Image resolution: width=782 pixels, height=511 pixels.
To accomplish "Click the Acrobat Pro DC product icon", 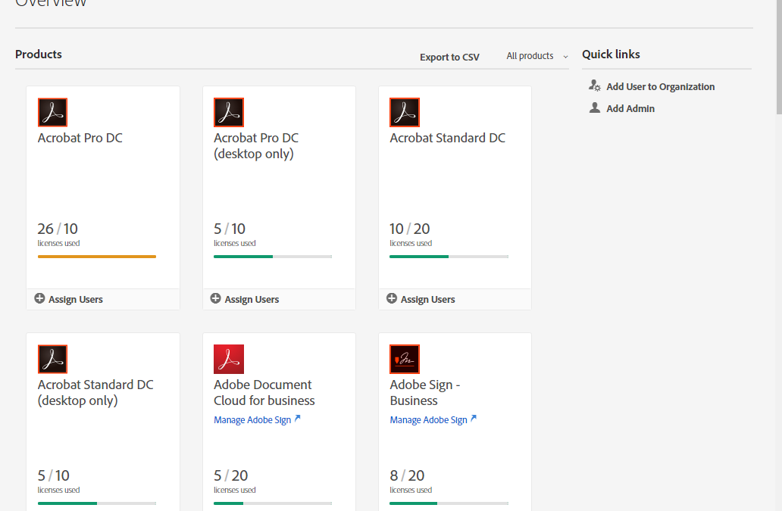I will coord(52,113).
